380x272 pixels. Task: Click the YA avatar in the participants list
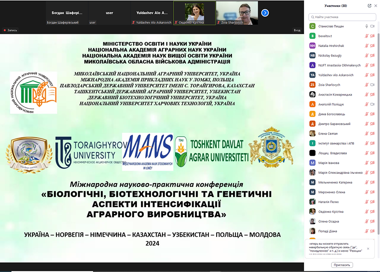312,75
